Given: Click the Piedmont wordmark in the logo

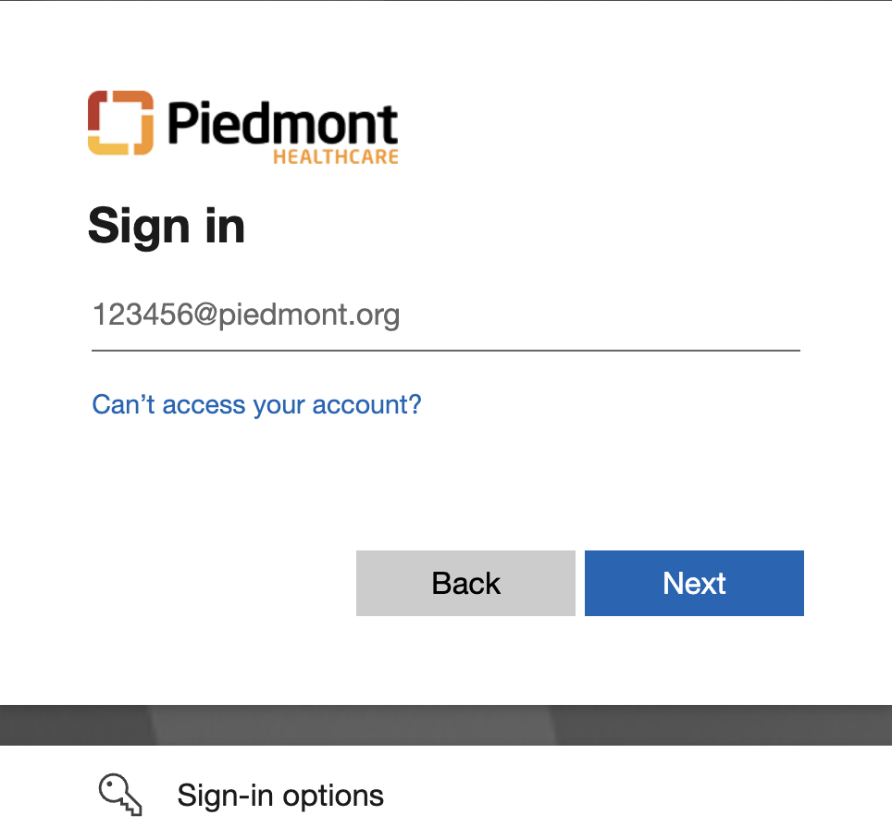Looking at the screenshot, I should click(283, 122).
